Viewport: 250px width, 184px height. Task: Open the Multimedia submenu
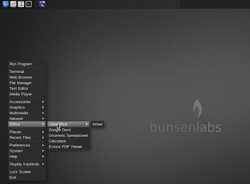(27, 113)
